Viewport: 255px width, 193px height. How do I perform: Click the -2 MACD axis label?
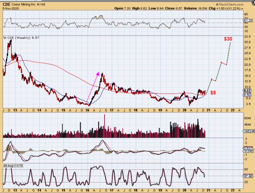coord(246,159)
